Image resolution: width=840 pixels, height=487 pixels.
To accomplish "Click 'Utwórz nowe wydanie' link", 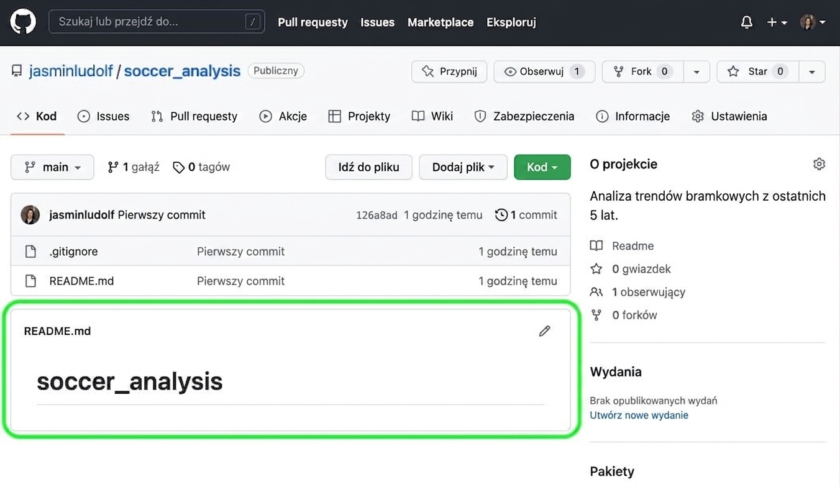I will (639, 416).
